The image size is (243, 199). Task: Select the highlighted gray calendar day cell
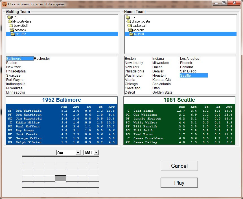tap(60, 178)
